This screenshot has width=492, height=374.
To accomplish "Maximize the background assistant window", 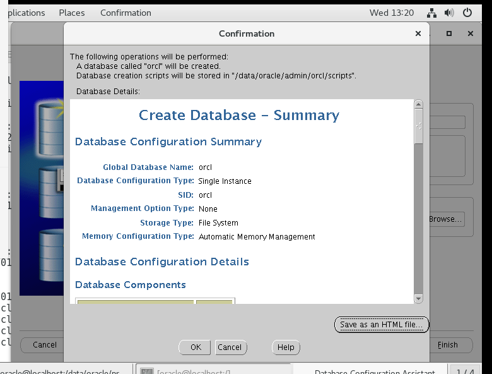I will [x=449, y=33].
